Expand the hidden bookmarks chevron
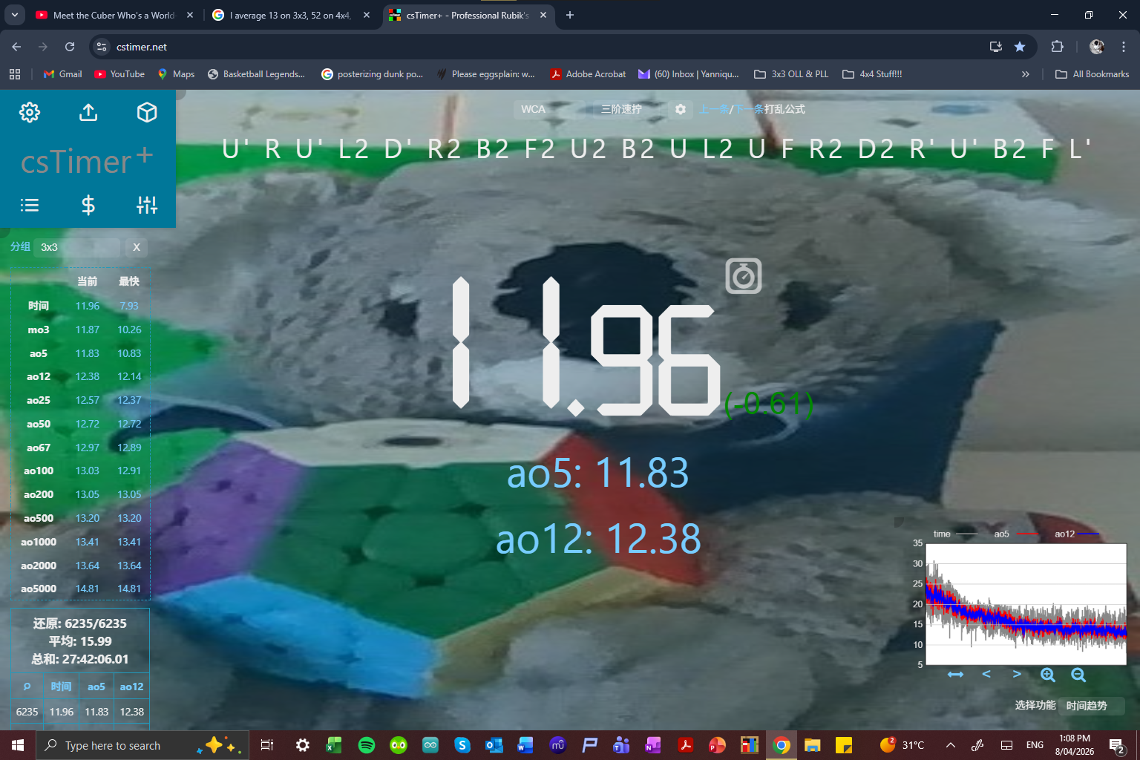The image size is (1140, 760). [x=1025, y=74]
